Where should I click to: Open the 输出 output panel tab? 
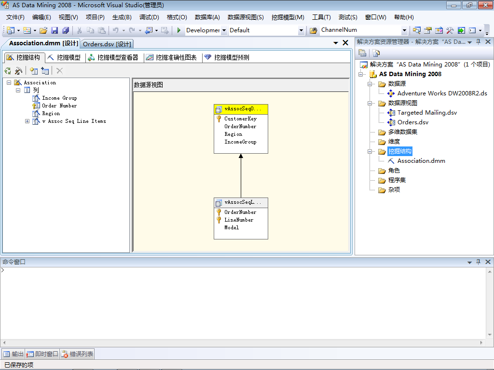[x=13, y=354]
